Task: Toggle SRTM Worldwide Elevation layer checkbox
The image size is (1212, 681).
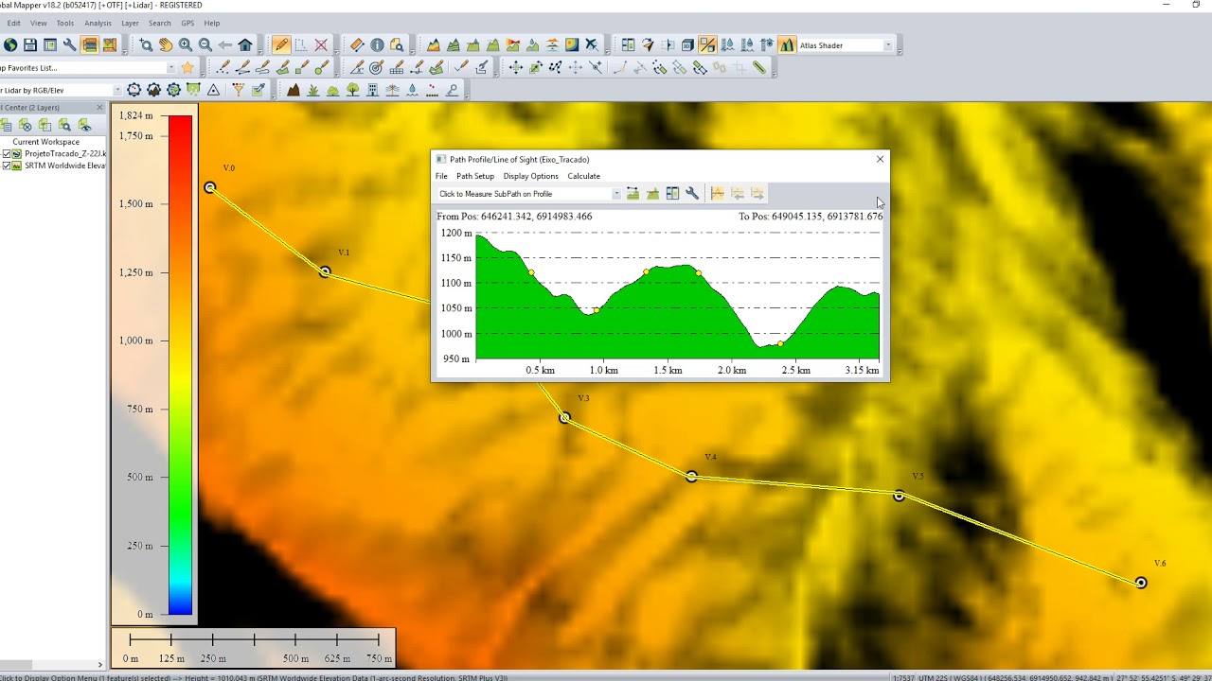Action: coord(7,166)
